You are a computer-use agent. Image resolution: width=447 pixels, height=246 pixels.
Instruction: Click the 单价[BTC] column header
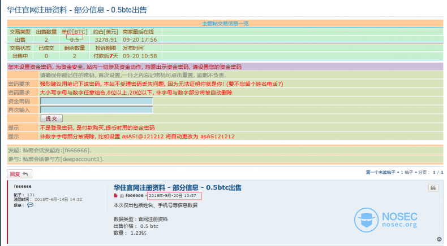pyautogui.click(x=74, y=32)
